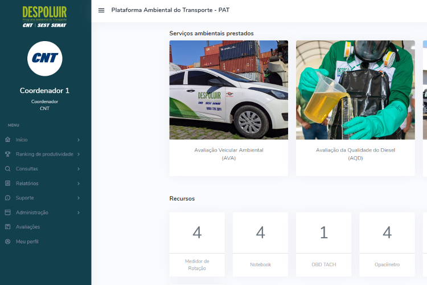Click the trophy icon for Ranking
The image size is (427, 285).
click(x=7, y=154)
